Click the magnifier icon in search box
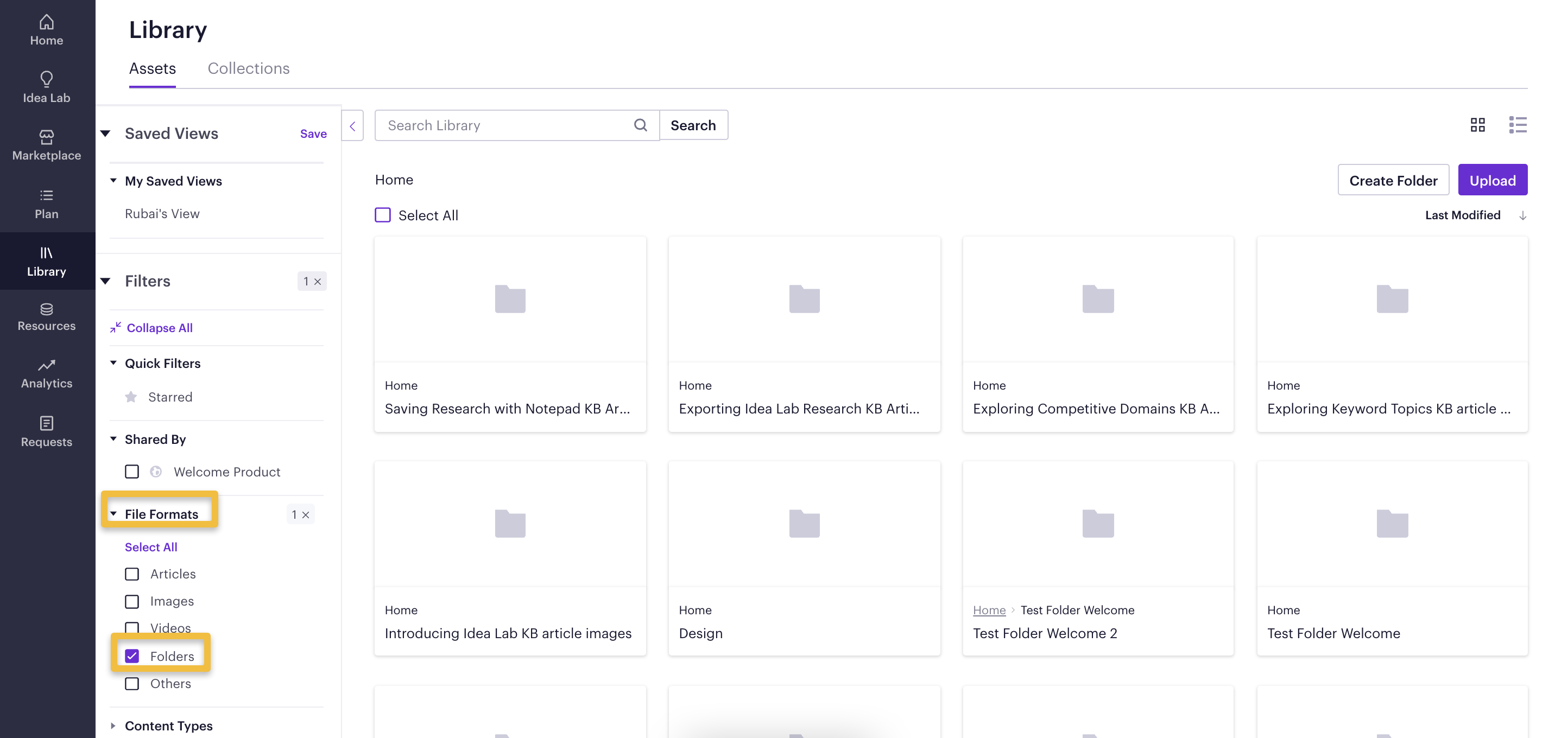This screenshot has height=738, width=1555. tap(641, 125)
